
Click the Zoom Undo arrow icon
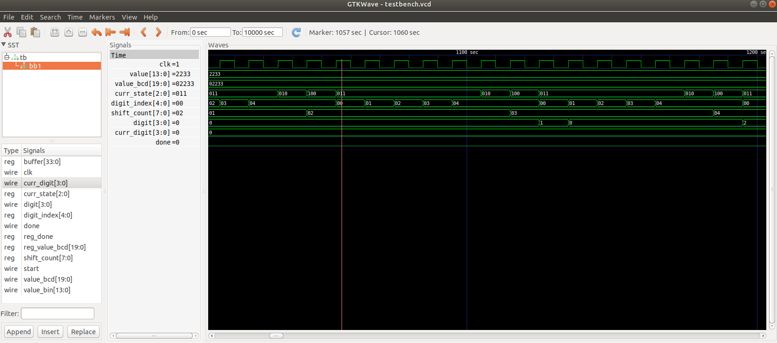pyautogui.click(x=97, y=32)
